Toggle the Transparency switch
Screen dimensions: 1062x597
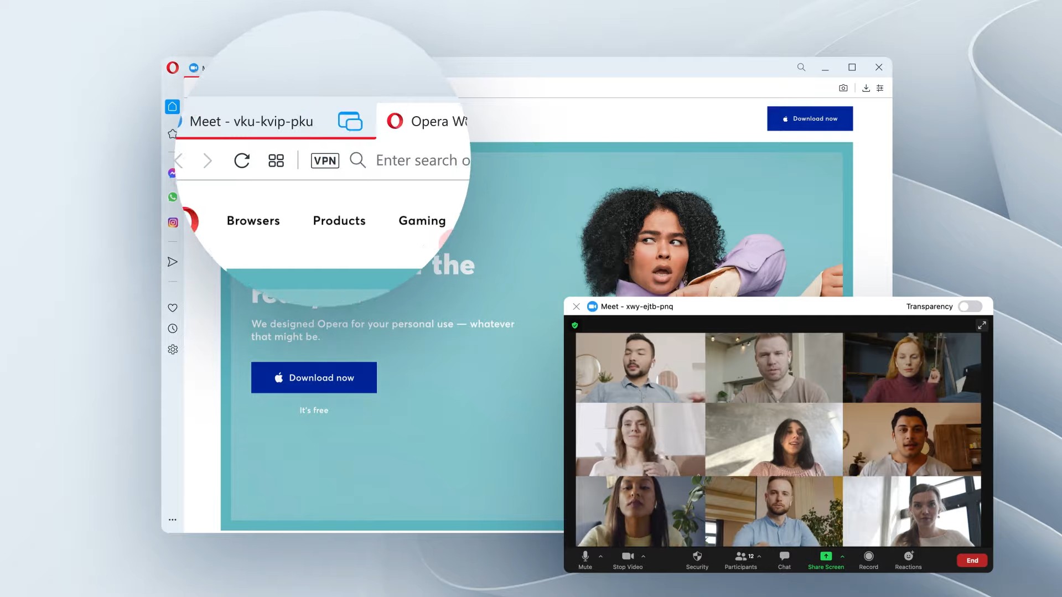[x=970, y=307]
